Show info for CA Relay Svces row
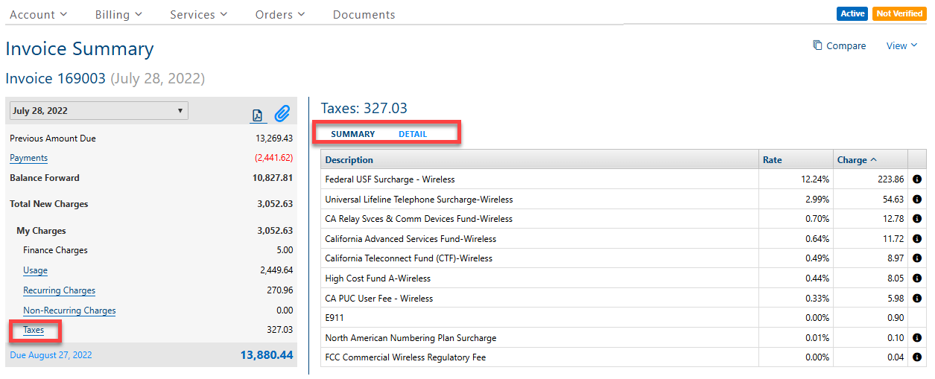The height and width of the screenshot is (379, 935). tap(916, 219)
